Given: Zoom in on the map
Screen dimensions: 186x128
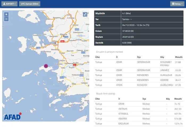Looking at the screenshot, I should point(6,14).
